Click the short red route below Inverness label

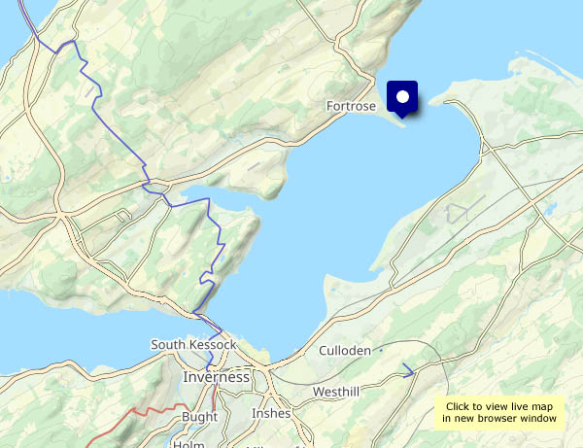[x=214, y=397]
